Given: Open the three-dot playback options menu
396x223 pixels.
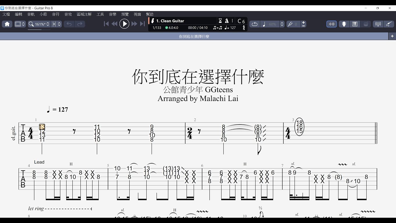Looking at the screenshot, I should 232,21.
